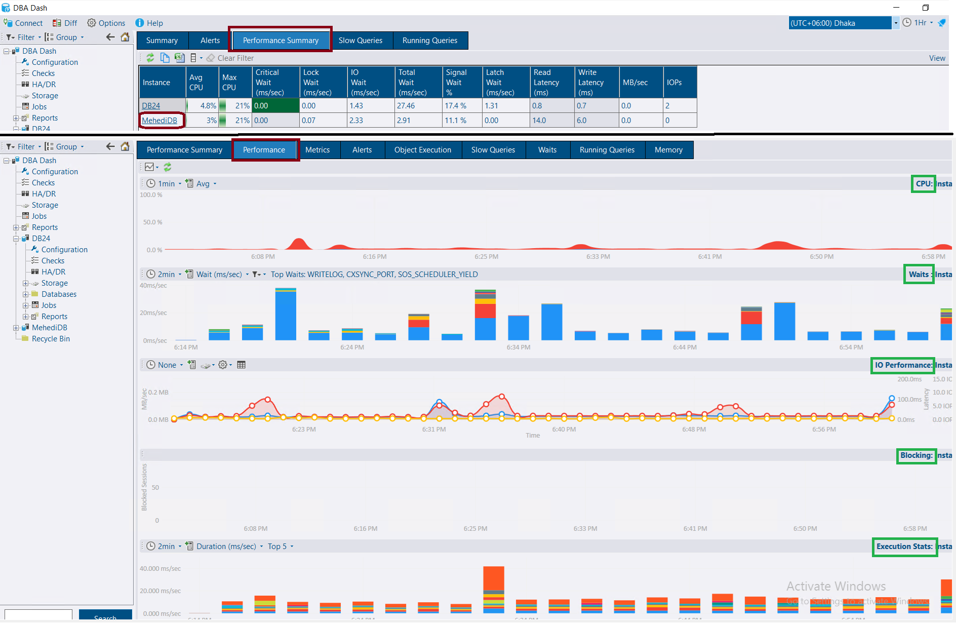Viewport: 956px width, 624px height.
Task: Open the DB24 instance link in the grid
Action: click(x=151, y=106)
